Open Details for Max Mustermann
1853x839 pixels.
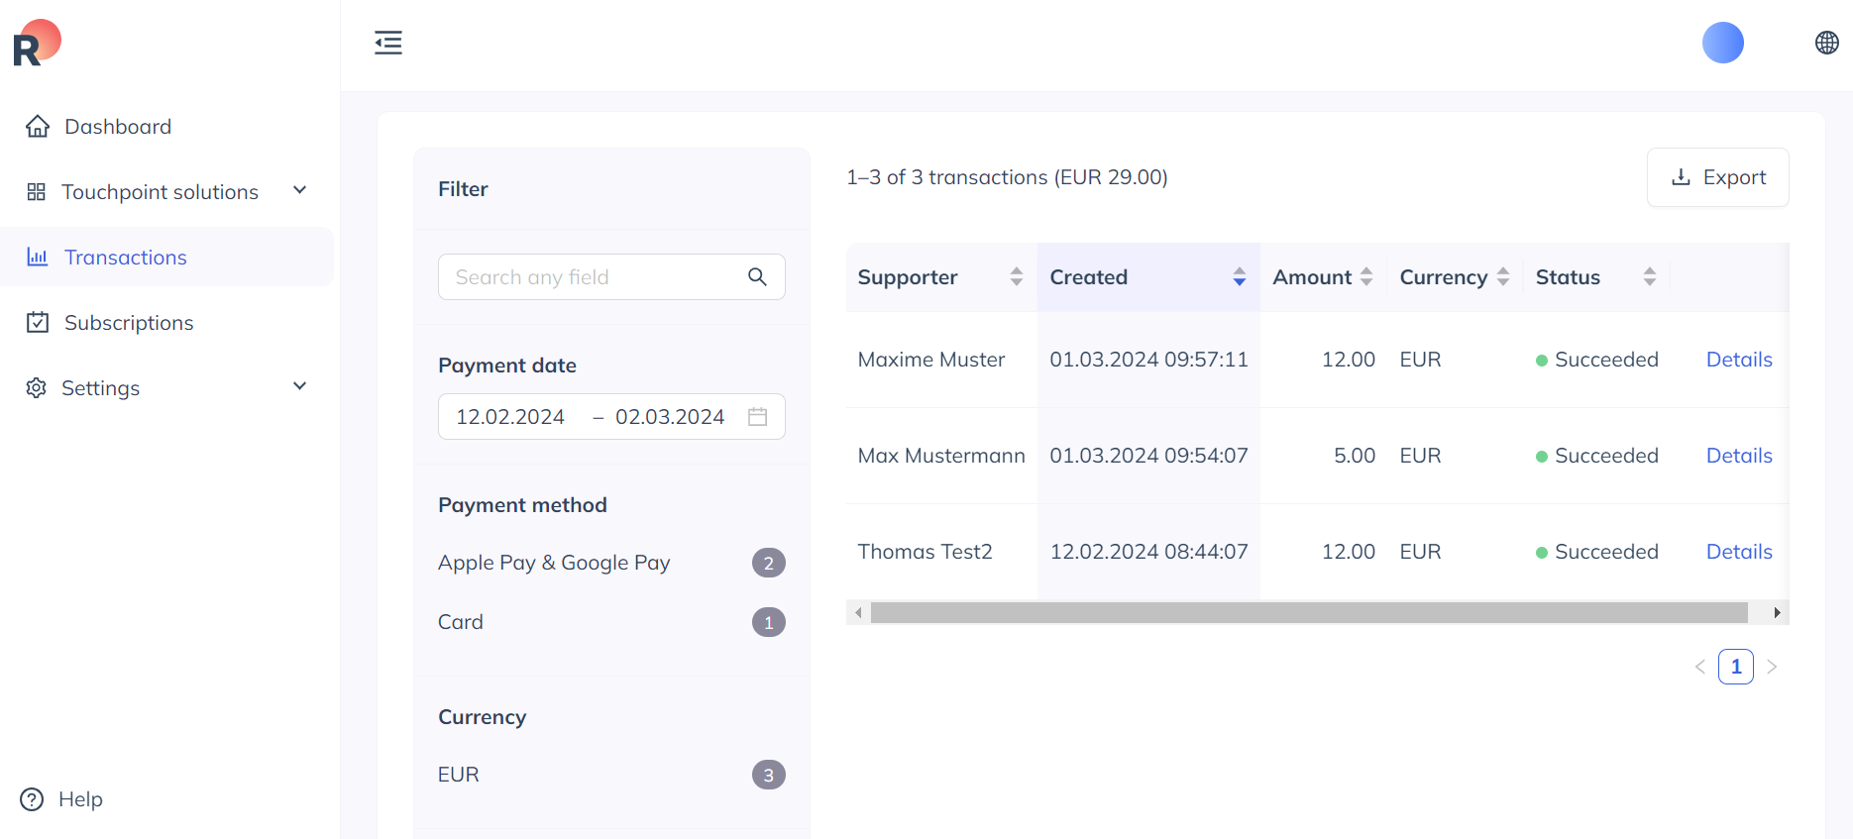point(1739,456)
